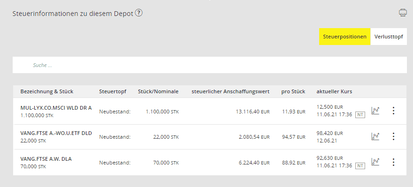Open MUL-LYX.CO.MSCI WLD DR A position
The image size is (413, 187).
point(56,108)
